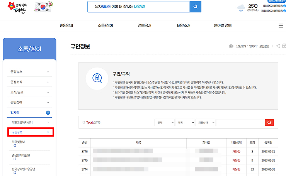Collapse the 일자리 section via blue circle arrow
This screenshot has width=286, height=176.
48,113
